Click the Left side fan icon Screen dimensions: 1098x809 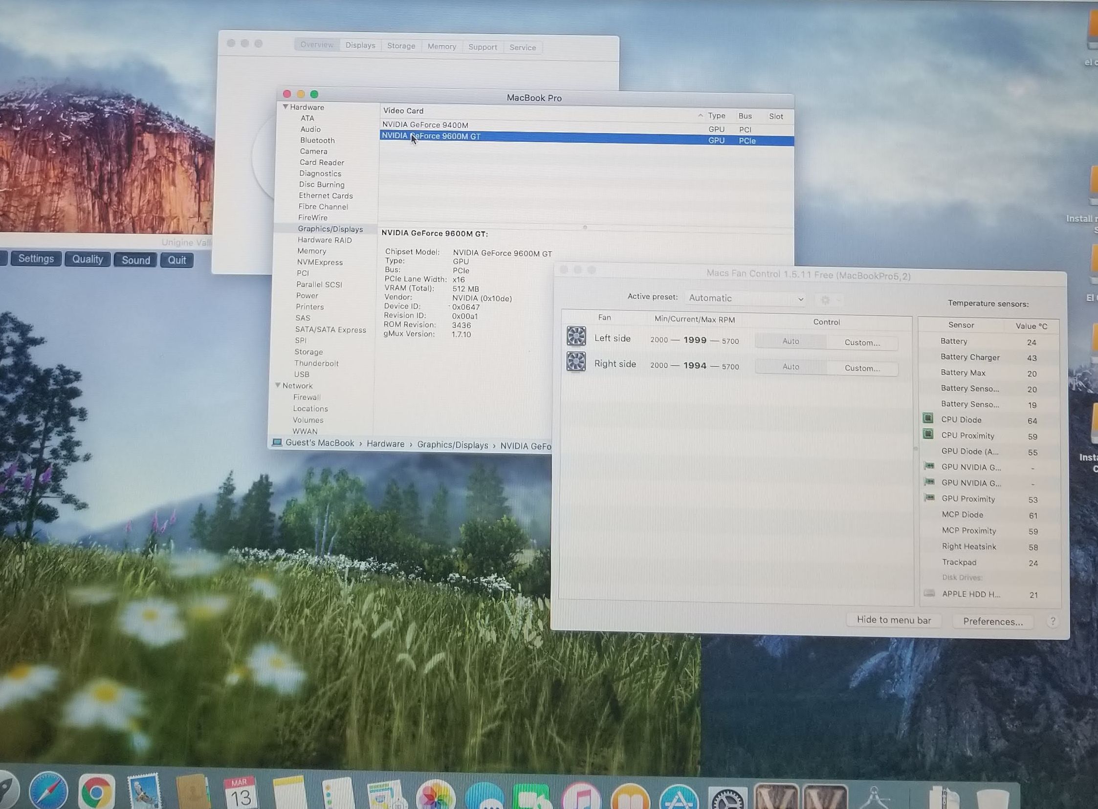[576, 336]
